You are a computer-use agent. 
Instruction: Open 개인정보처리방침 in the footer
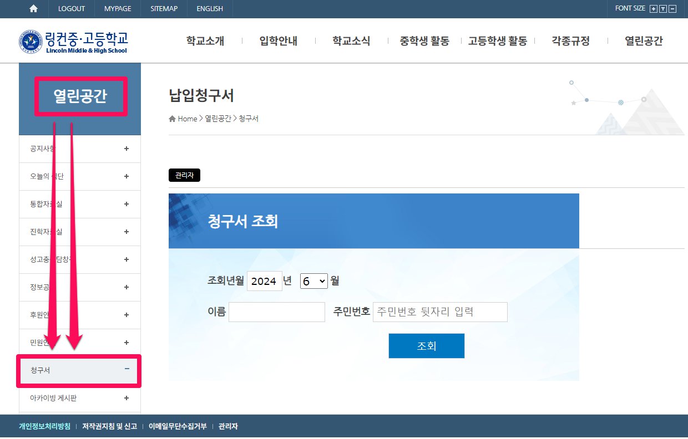44,427
